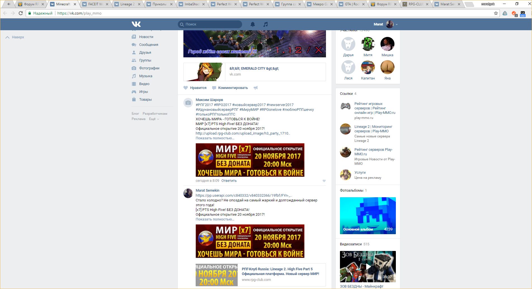Open the Услуги link in Ссылки
This screenshot has width=532, height=289.
360,173
